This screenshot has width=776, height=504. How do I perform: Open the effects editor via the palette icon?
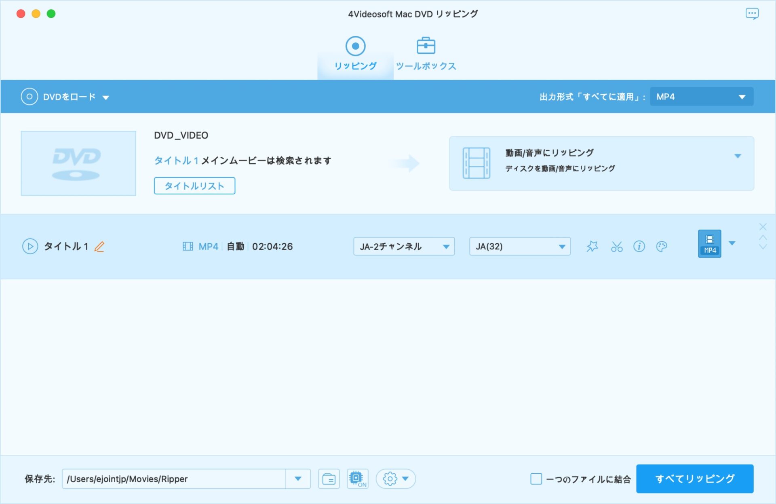(x=662, y=246)
